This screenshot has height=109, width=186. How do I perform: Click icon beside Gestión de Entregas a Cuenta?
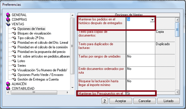click(x=14, y=79)
